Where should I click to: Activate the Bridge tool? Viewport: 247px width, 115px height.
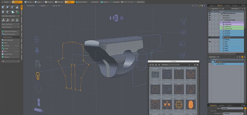(10, 49)
